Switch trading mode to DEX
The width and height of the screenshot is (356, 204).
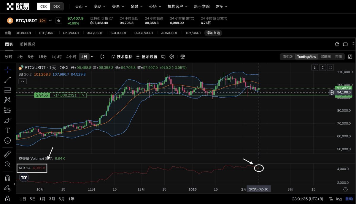pos(56,6)
